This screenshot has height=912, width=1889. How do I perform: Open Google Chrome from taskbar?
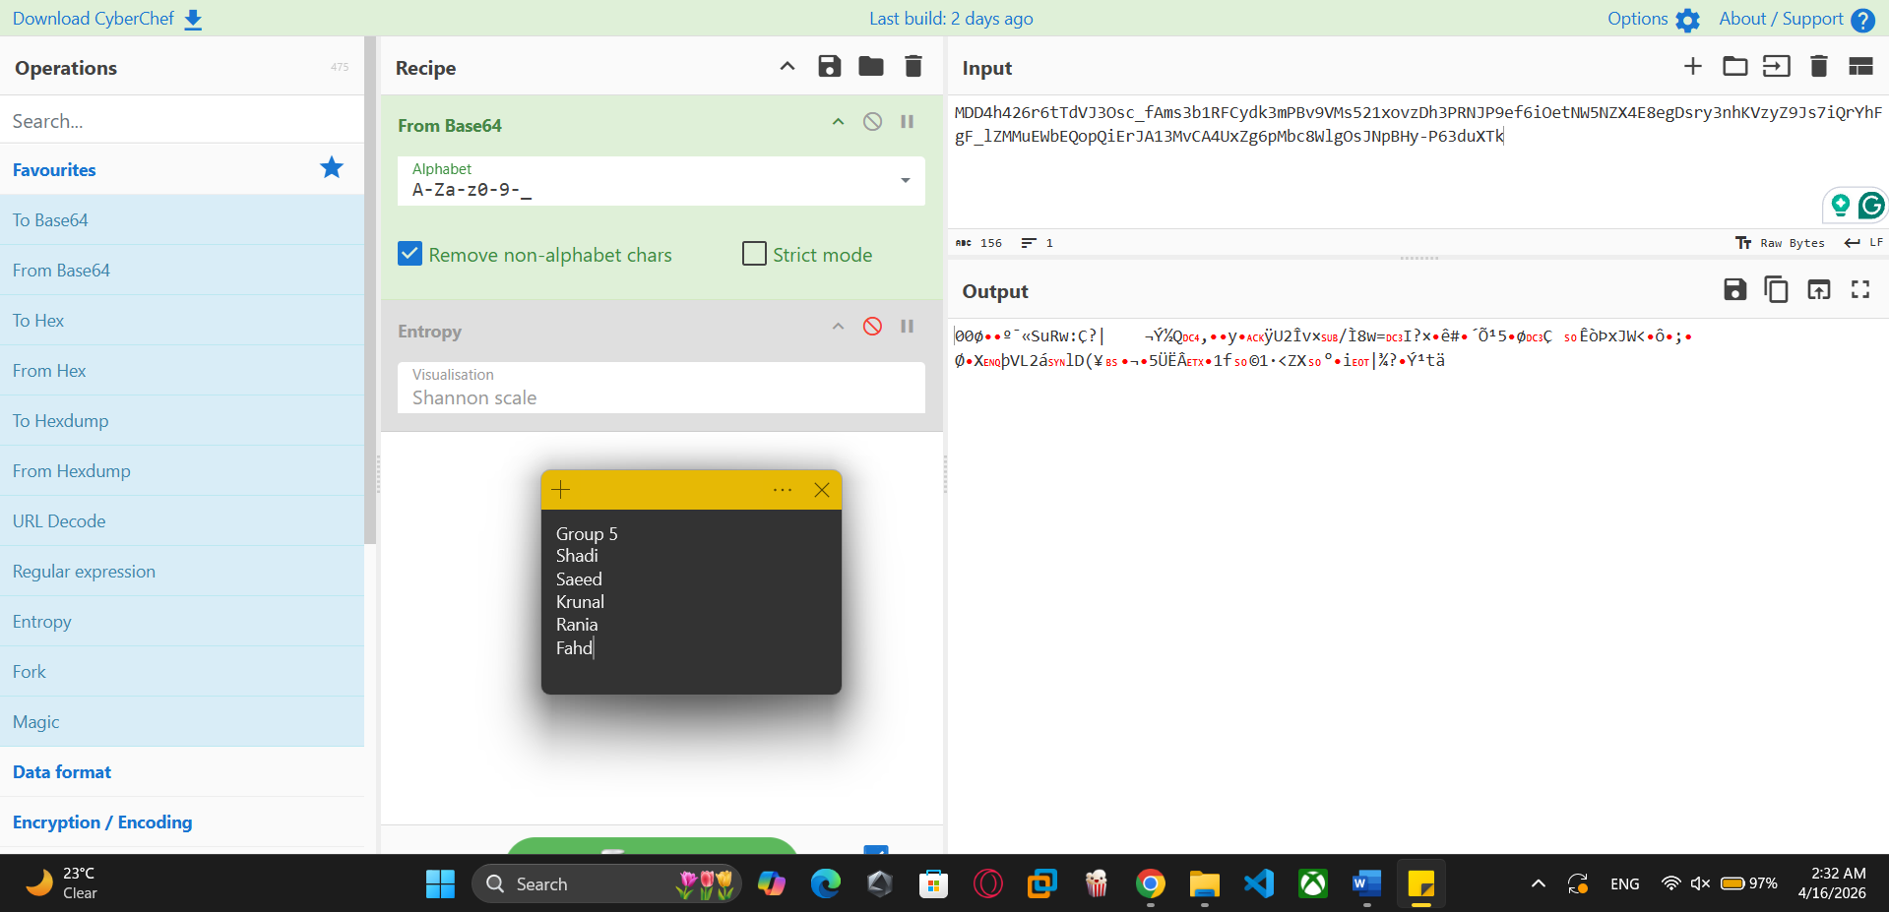pyautogui.click(x=1150, y=884)
